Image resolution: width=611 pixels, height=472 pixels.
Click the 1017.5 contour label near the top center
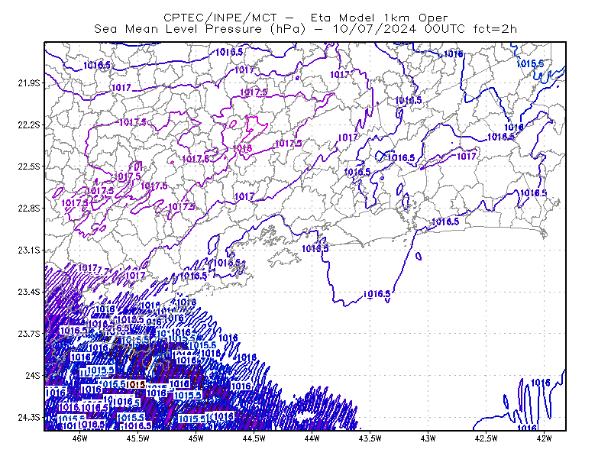pos(254,92)
